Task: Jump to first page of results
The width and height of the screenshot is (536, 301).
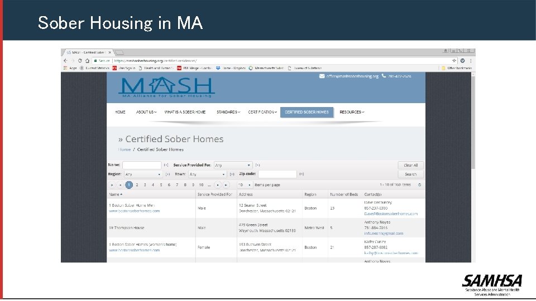Action: click(112, 185)
